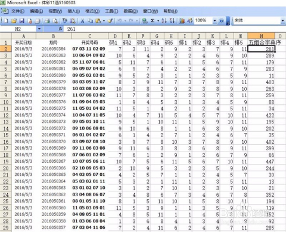Cut selection with the scissors icon
The height and width of the screenshot is (232, 286).
tap(82, 20)
